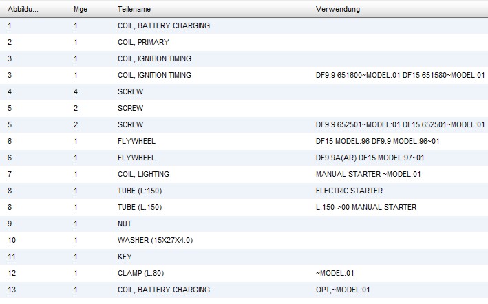
Task: Select the CLAMP (L:80) row
Action: pos(140,273)
